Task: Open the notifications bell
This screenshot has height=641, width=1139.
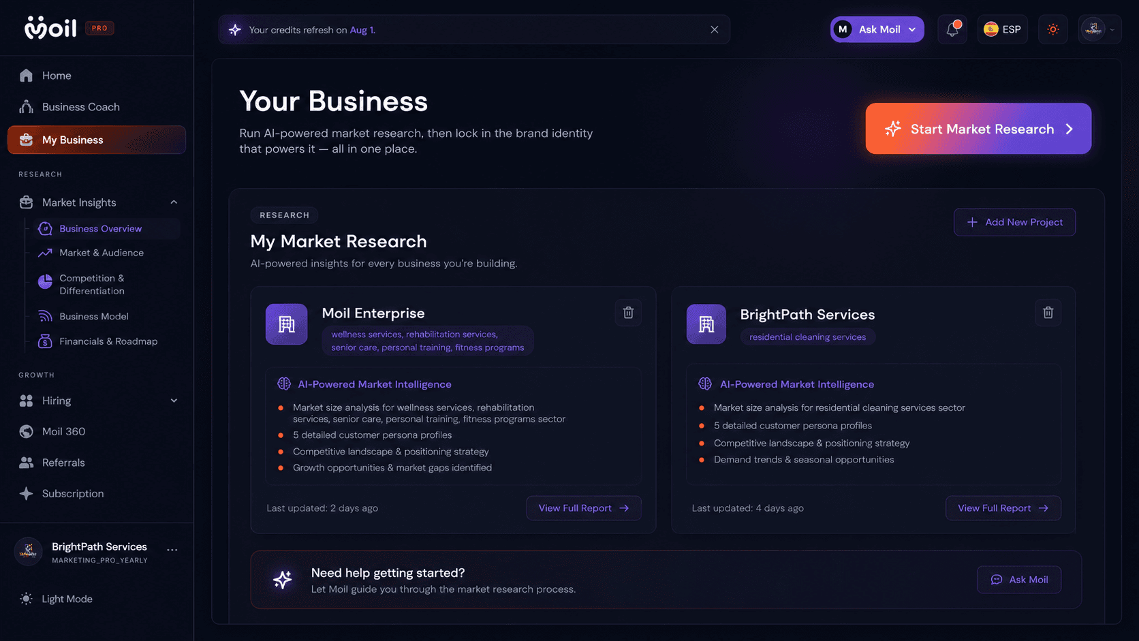Action: [x=952, y=29]
